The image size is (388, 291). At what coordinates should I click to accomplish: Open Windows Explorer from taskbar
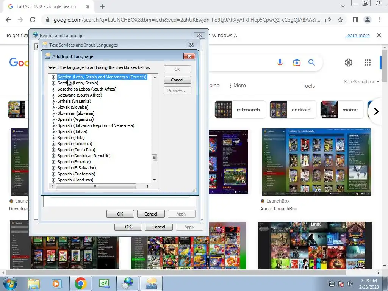click(x=34, y=283)
